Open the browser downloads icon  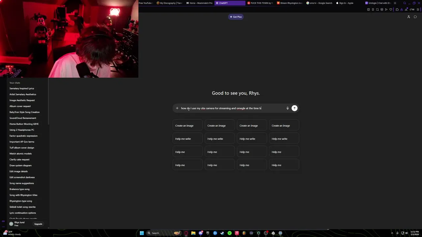406,10
